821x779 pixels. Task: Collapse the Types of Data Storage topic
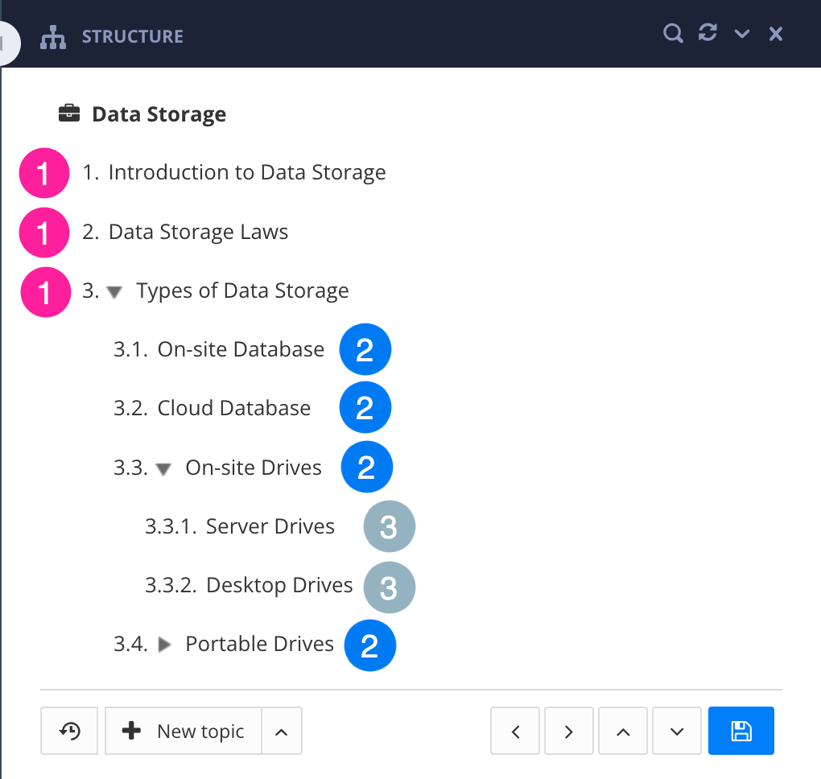point(114,292)
